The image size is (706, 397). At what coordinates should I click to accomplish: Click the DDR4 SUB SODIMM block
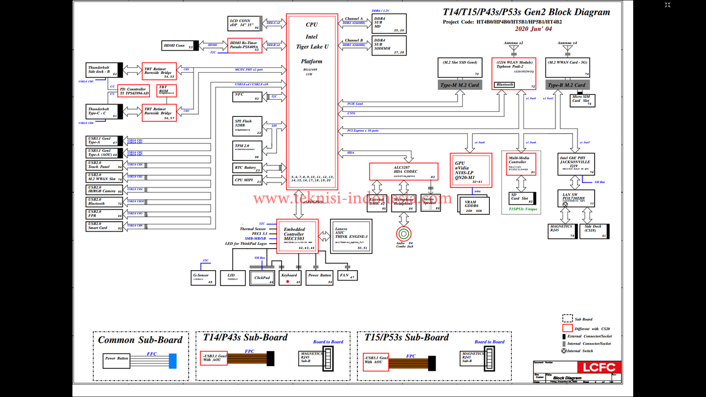(389, 46)
